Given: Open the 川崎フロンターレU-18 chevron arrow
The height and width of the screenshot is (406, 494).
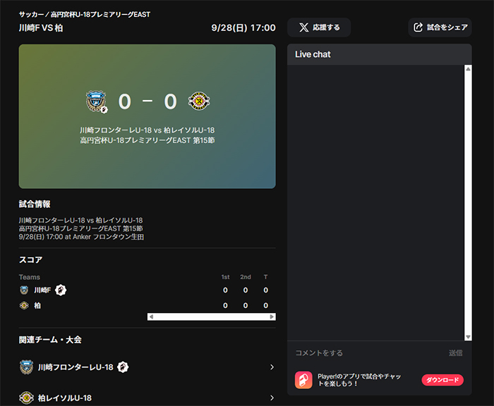Looking at the screenshot, I should pos(272,367).
